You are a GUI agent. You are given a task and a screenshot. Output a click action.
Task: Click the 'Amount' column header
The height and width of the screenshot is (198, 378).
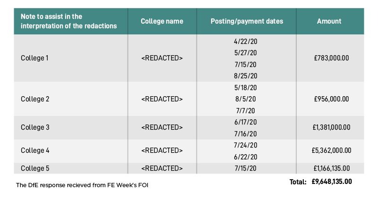coord(329,21)
